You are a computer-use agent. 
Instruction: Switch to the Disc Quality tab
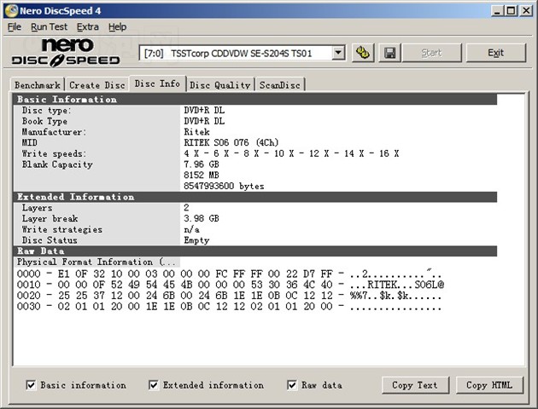coord(220,85)
